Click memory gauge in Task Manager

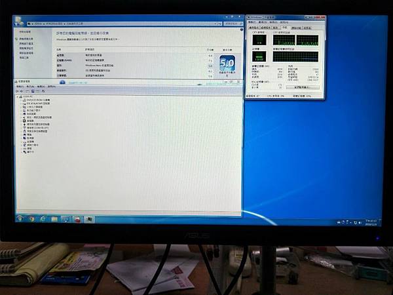coord(259,56)
